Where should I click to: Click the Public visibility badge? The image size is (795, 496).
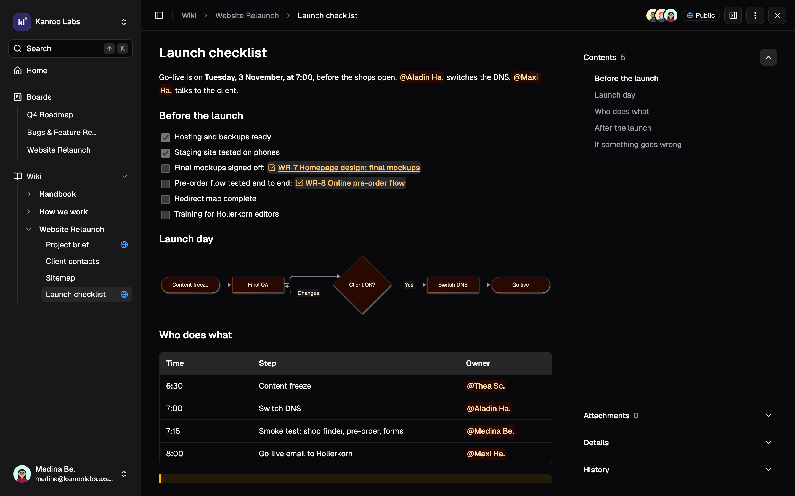pyautogui.click(x=700, y=15)
